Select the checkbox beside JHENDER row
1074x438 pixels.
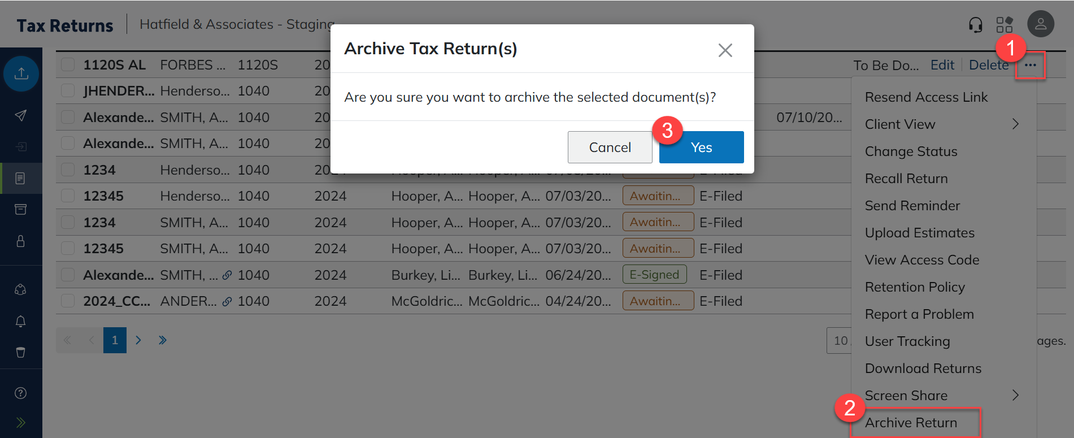[x=68, y=90]
